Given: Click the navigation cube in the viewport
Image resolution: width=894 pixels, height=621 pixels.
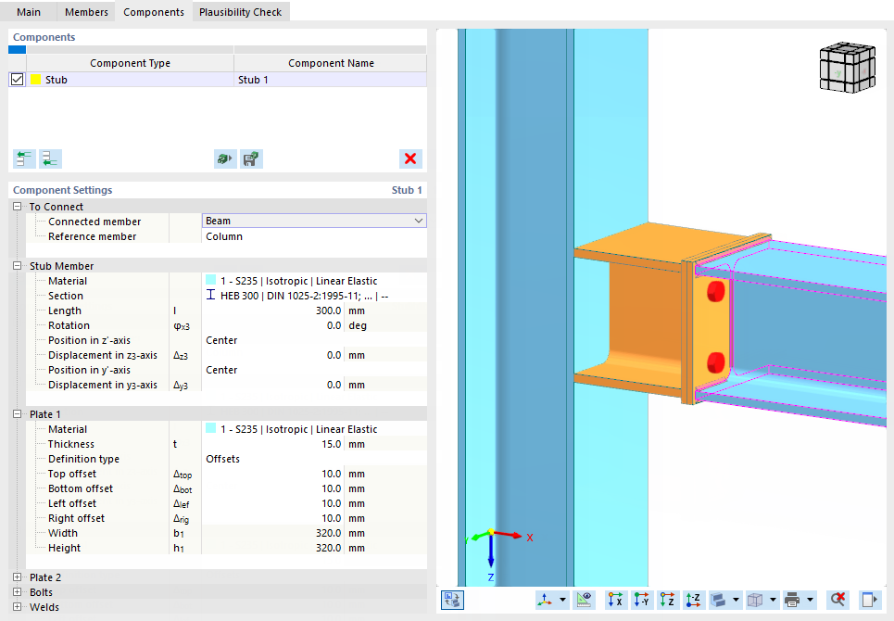Looking at the screenshot, I should [x=847, y=67].
